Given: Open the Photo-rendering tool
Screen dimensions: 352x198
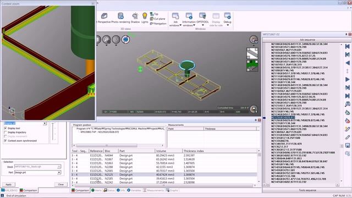Looking at the screenshot, I should click(x=120, y=18).
